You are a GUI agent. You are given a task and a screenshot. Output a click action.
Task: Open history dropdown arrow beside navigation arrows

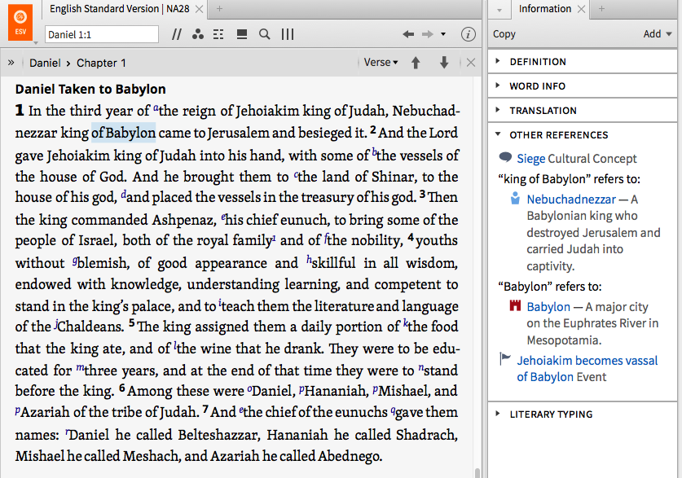(x=443, y=34)
